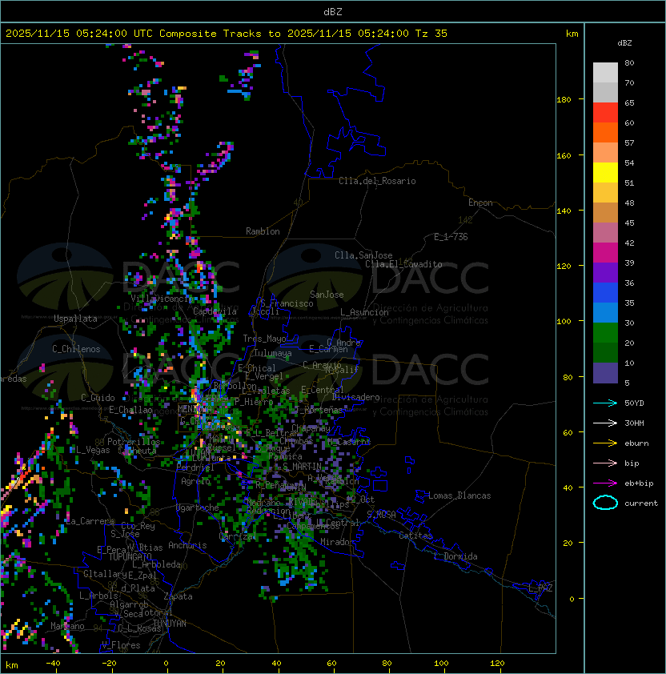Click the 'Manzano' map label
The width and height of the screenshot is (666, 674).
click(67, 626)
